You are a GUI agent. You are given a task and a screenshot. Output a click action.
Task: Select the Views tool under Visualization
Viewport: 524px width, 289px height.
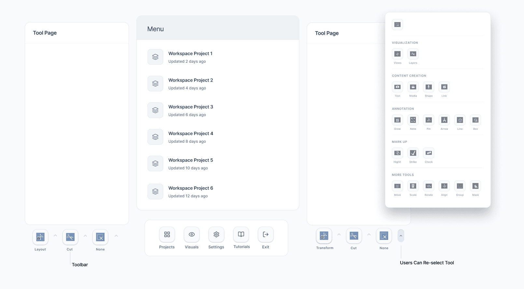click(x=398, y=54)
